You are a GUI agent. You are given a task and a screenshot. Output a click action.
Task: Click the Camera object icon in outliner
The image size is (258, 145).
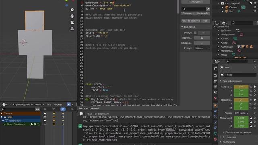point(227,7)
